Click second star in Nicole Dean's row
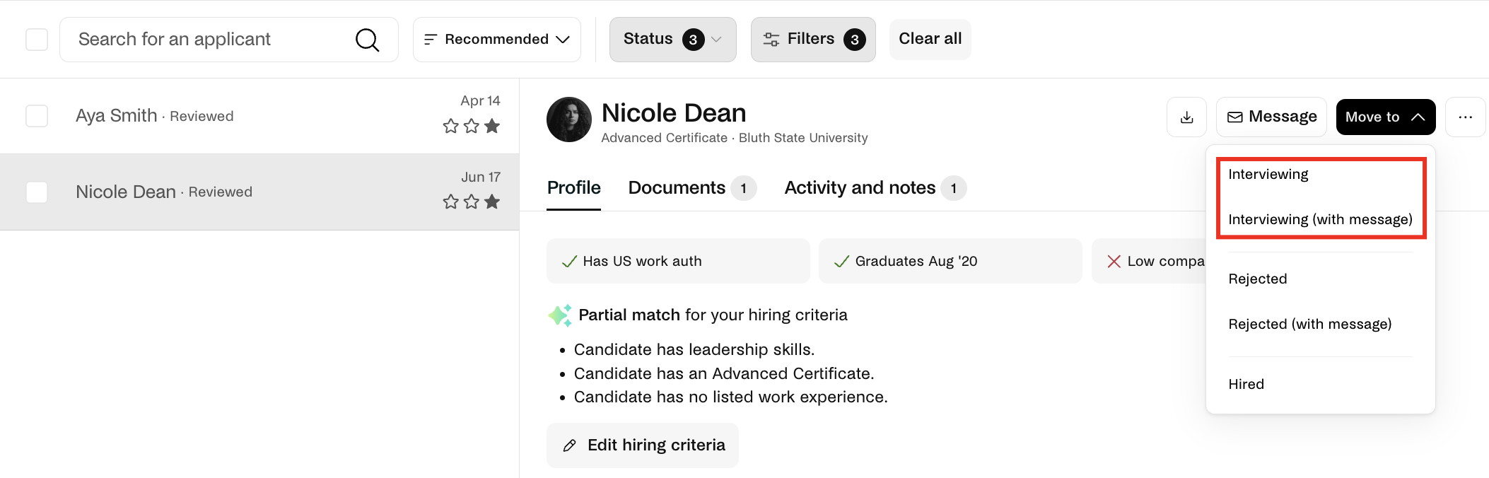Screen dimensions: 1489x478 point(472,202)
